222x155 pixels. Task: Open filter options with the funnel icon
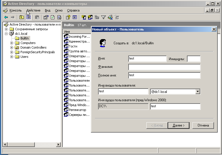(104, 17)
